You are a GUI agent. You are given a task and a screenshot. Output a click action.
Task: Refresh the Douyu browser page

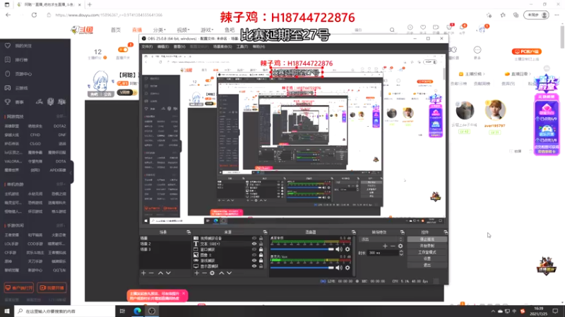pos(34,15)
